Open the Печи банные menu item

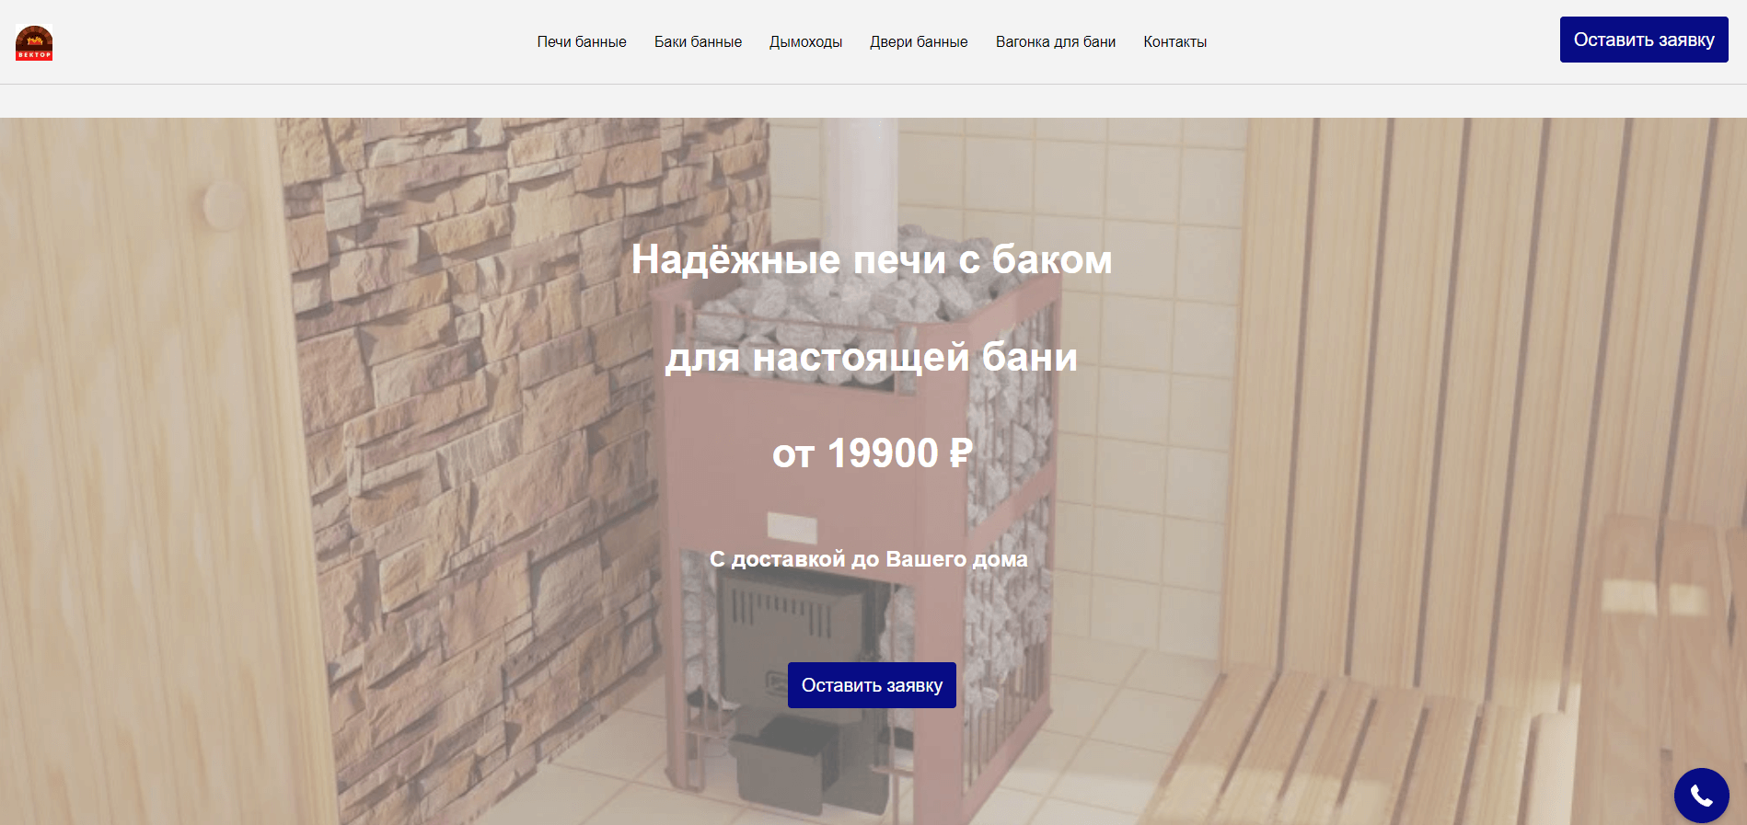pos(582,42)
